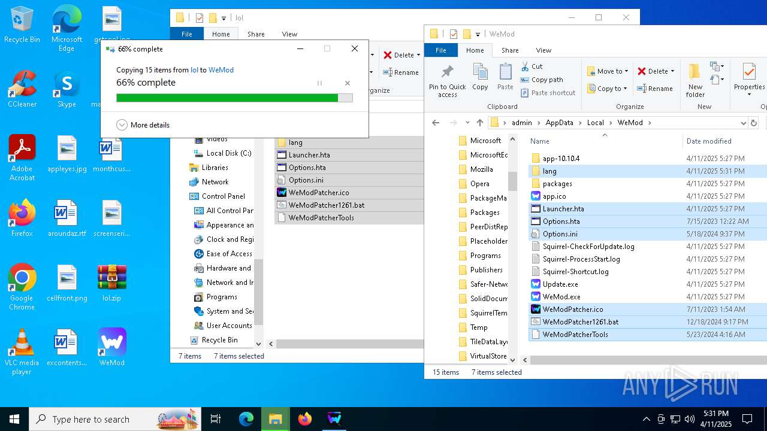Select WeMod.exe in file list

click(x=561, y=297)
